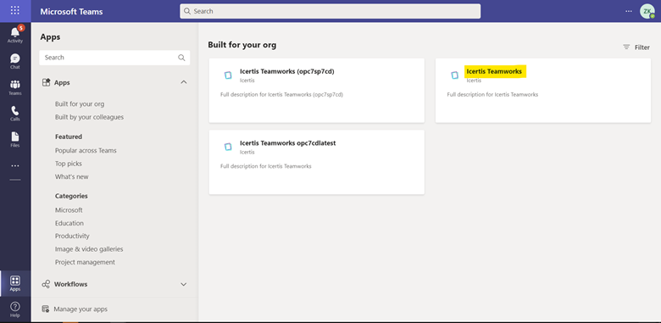This screenshot has height=323, width=661.
Task: Click the Manage your apps icon
Action: [46, 309]
